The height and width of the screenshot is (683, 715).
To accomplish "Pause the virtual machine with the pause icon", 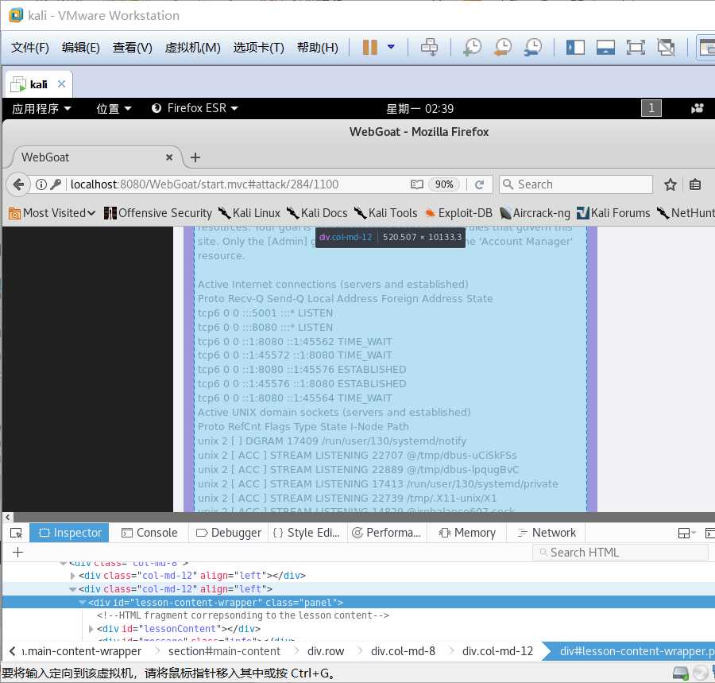I will tap(369, 47).
